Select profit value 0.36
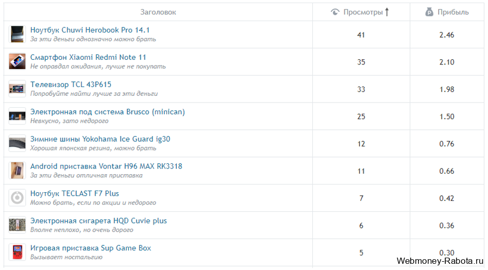The width and height of the screenshot is (488, 270). [x=447, y=226]
